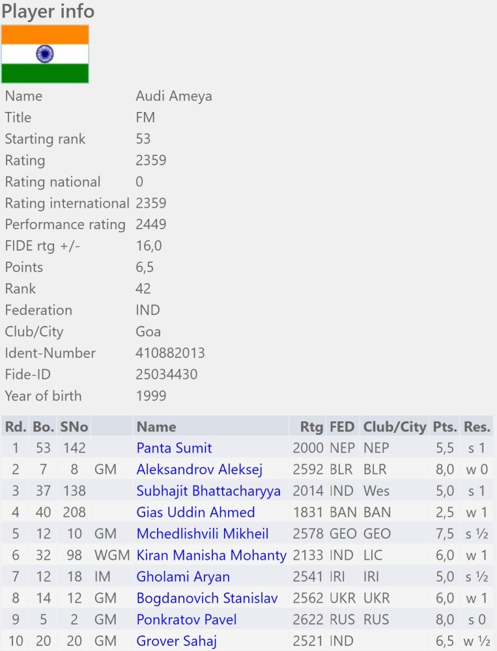Open Panta Sumit player link

[174, 448]
